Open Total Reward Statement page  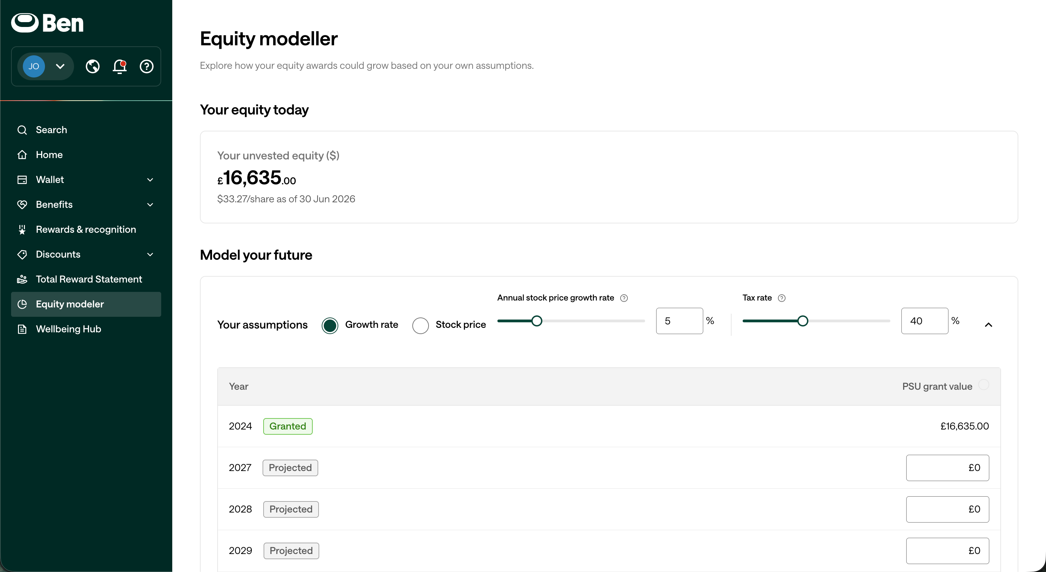[86, 279]
